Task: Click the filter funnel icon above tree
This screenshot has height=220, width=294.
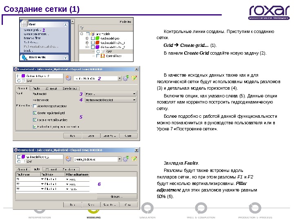Action: (x=82, y=28)
